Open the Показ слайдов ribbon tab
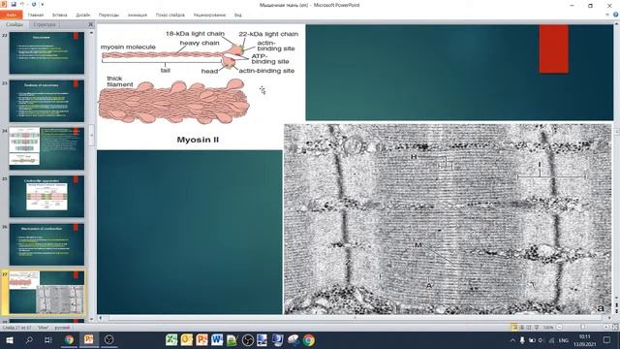Screen dimensions: 620x349 coord(170,15)
